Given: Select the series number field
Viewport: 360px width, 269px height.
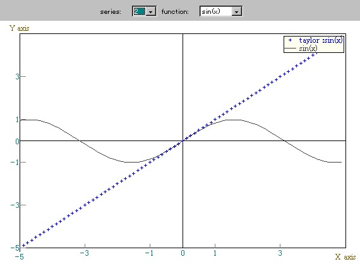Looking at the screenshot, I should (x=140, y=11).
